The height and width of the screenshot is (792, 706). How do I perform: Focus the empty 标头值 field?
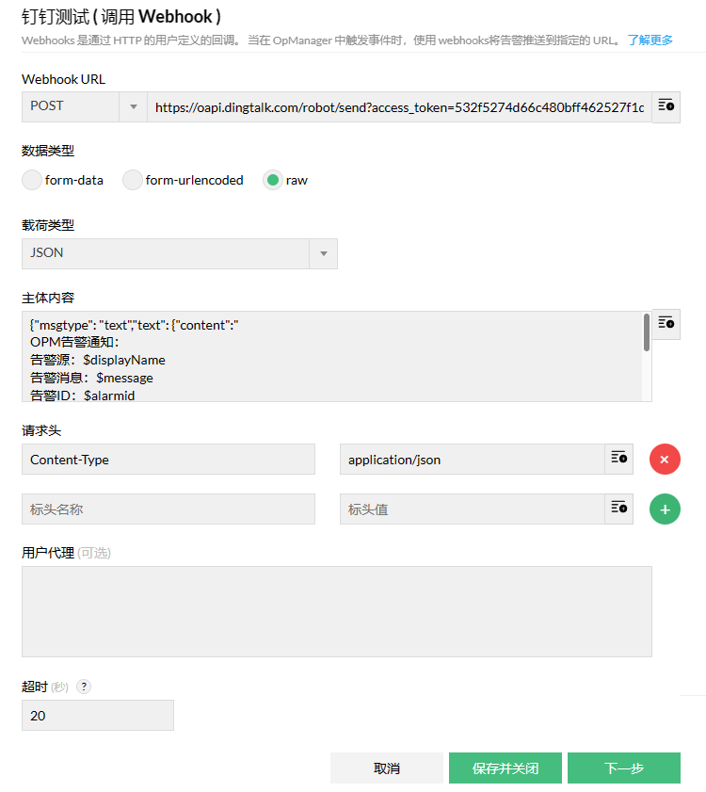tap(473, 509)
